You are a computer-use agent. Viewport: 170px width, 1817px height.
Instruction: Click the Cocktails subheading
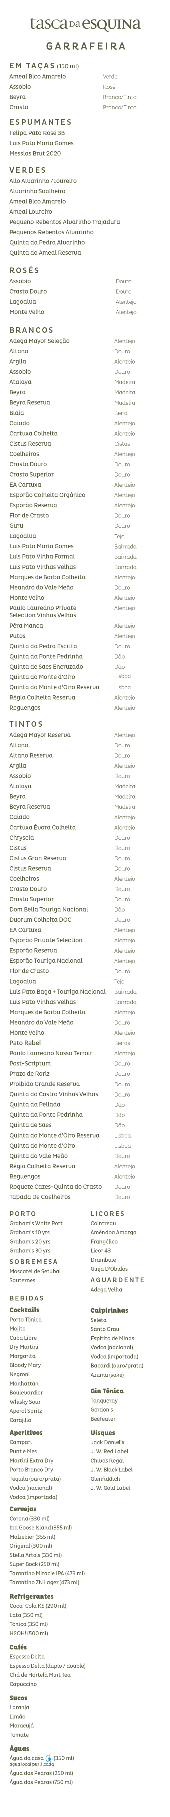tap(24, 1310)
